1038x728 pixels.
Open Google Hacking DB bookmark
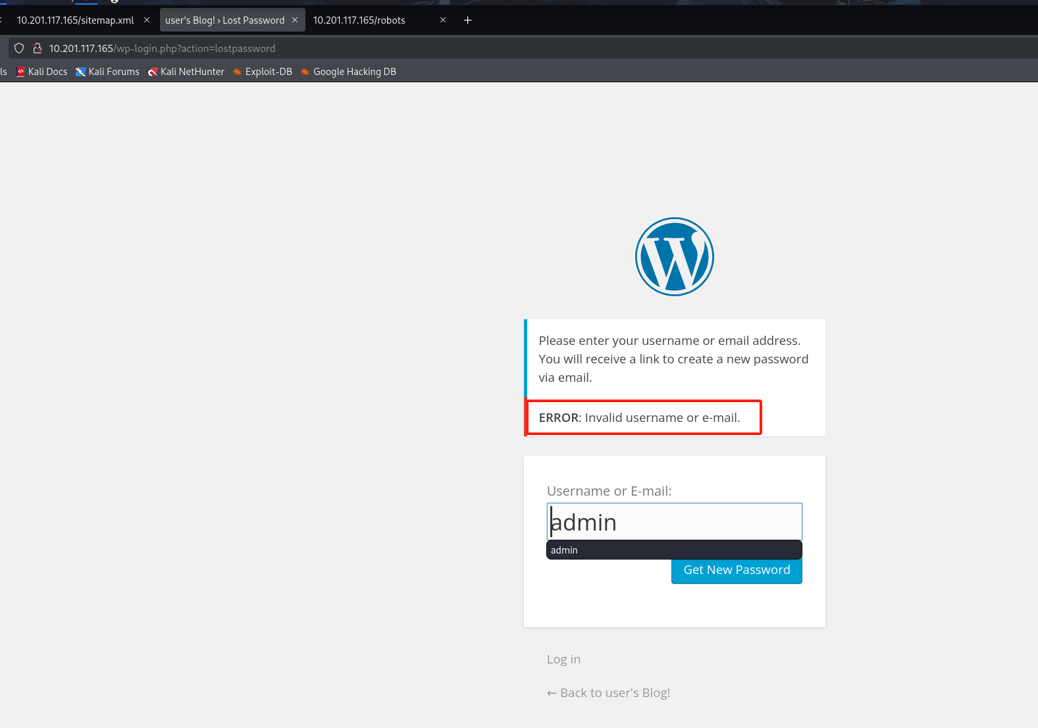coord(349,72)
